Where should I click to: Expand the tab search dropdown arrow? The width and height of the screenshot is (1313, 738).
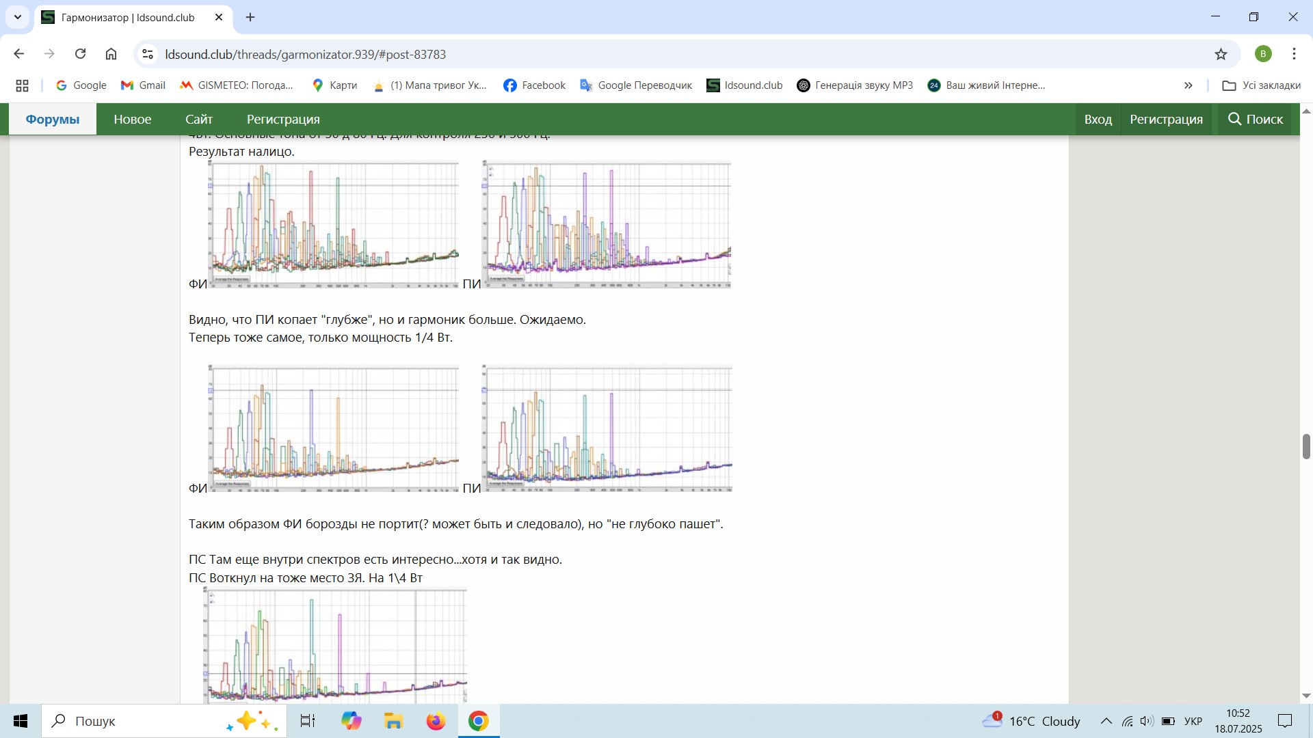(x=18, y=17)
